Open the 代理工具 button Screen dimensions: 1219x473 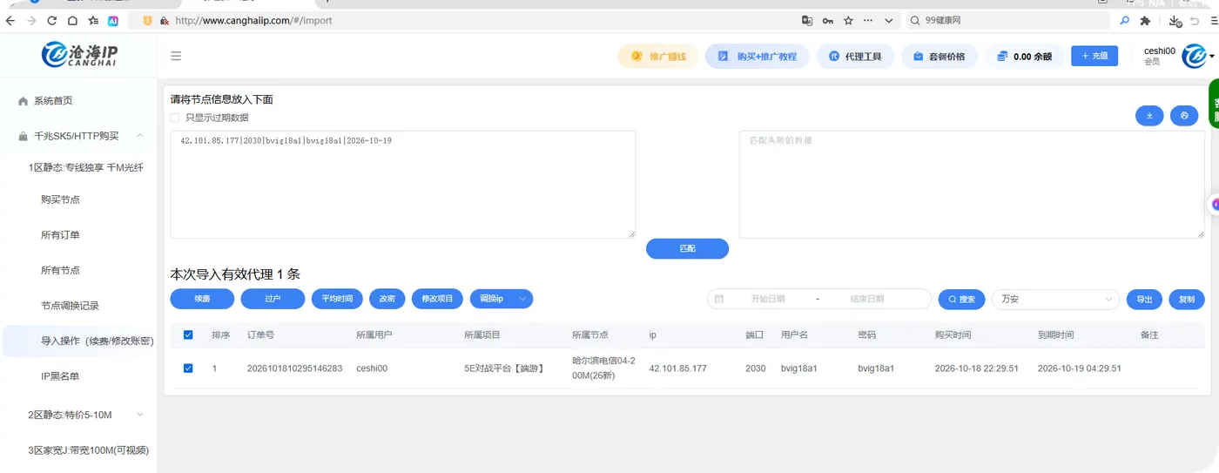click(855, 56)
